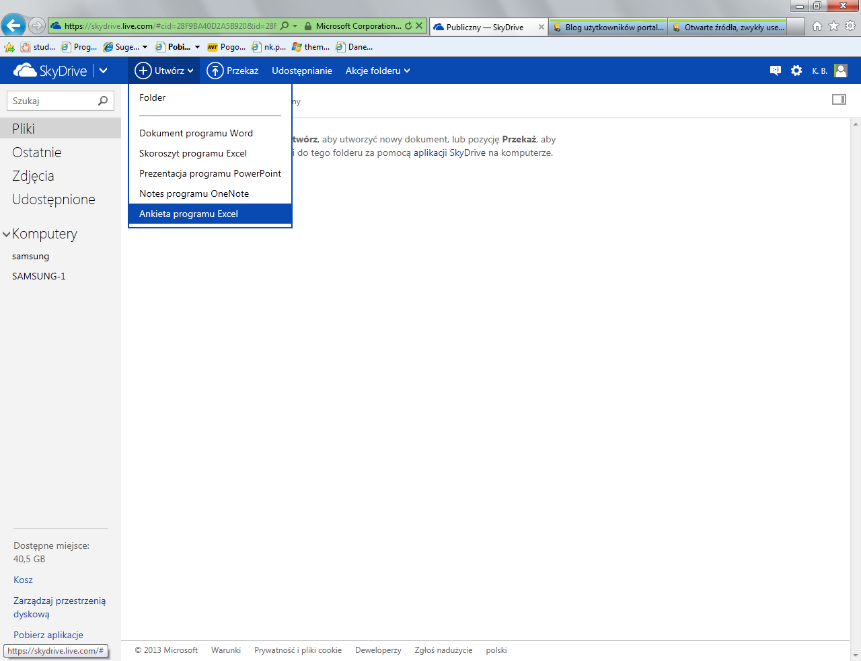
Task: Toggle the details pane icon
Action: [839, 99]
